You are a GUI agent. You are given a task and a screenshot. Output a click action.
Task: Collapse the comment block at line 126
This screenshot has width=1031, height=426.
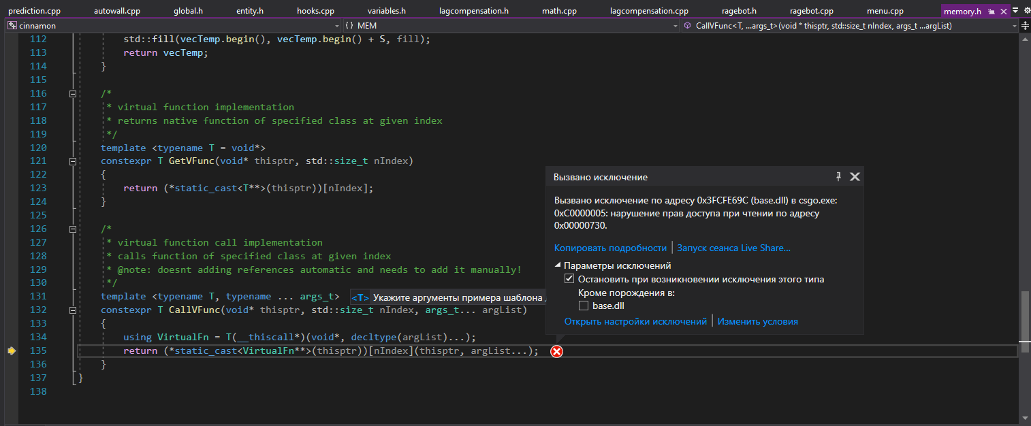click(73, 229)
